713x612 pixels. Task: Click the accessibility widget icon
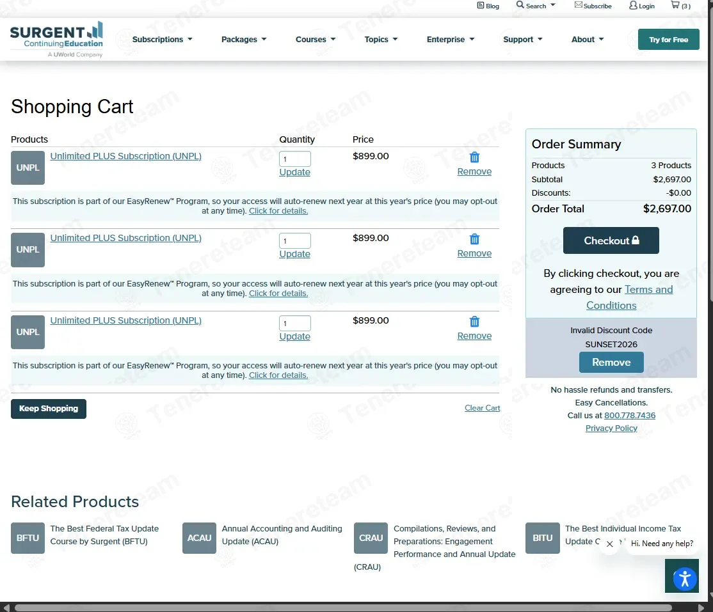684,578
